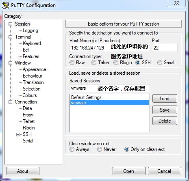Click the Open button

[x=129, y=171]
